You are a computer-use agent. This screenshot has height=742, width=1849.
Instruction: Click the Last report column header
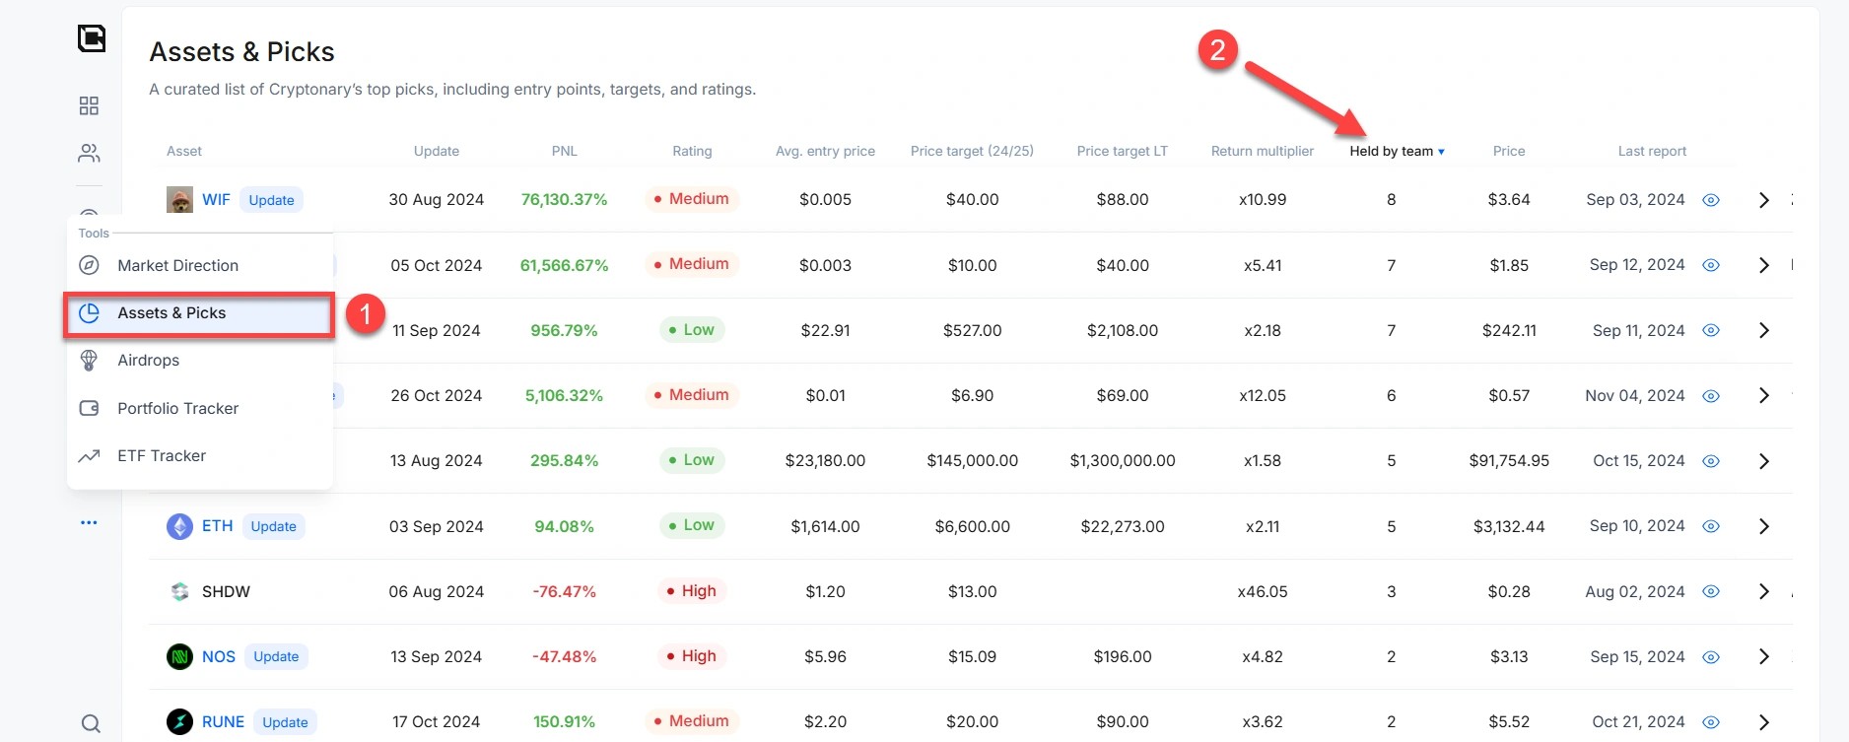1652,151
